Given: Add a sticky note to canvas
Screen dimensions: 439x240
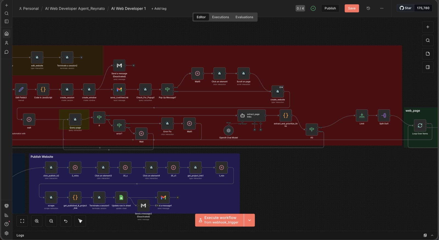Looking at the screenshot, I should (428, 54).
